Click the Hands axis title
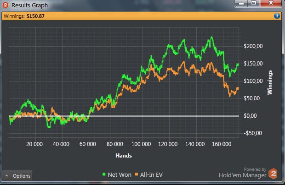 coord(124,156)
